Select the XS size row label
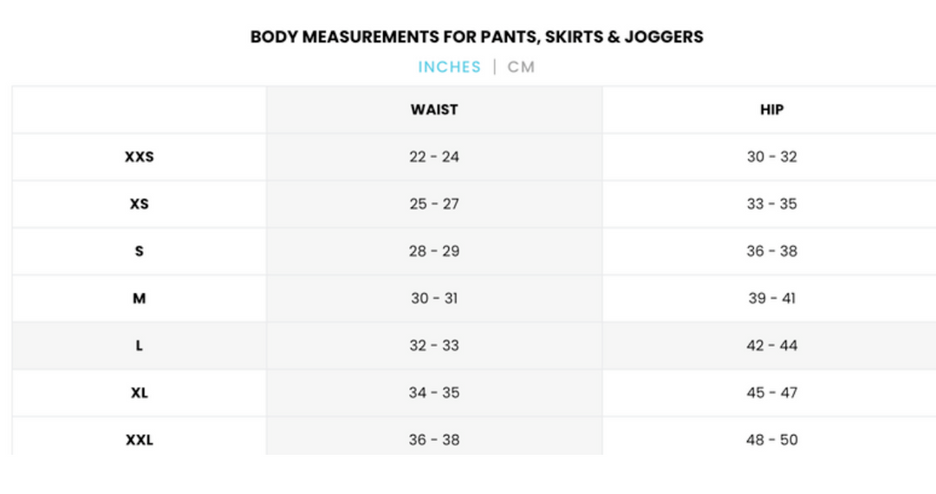Screen dimensions: 936x494 tap(139, 205)
